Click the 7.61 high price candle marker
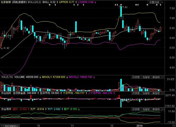The height and width of the screenshot is (127, 176). [x=125, y=7]
